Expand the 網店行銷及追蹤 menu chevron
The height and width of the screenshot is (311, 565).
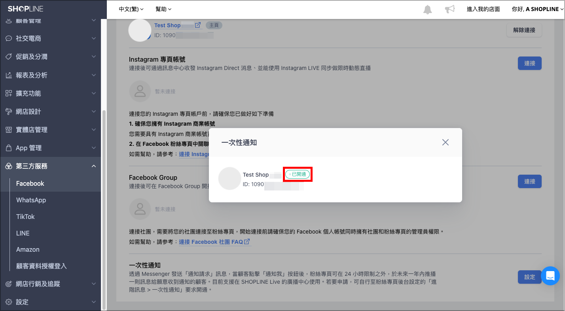pyautogui.click(x=94, y=284)
